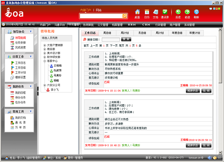This screenshot has width=224, height=162.
Task: Open the 日历 calendar icon
Action: click(x=147, y=12)
